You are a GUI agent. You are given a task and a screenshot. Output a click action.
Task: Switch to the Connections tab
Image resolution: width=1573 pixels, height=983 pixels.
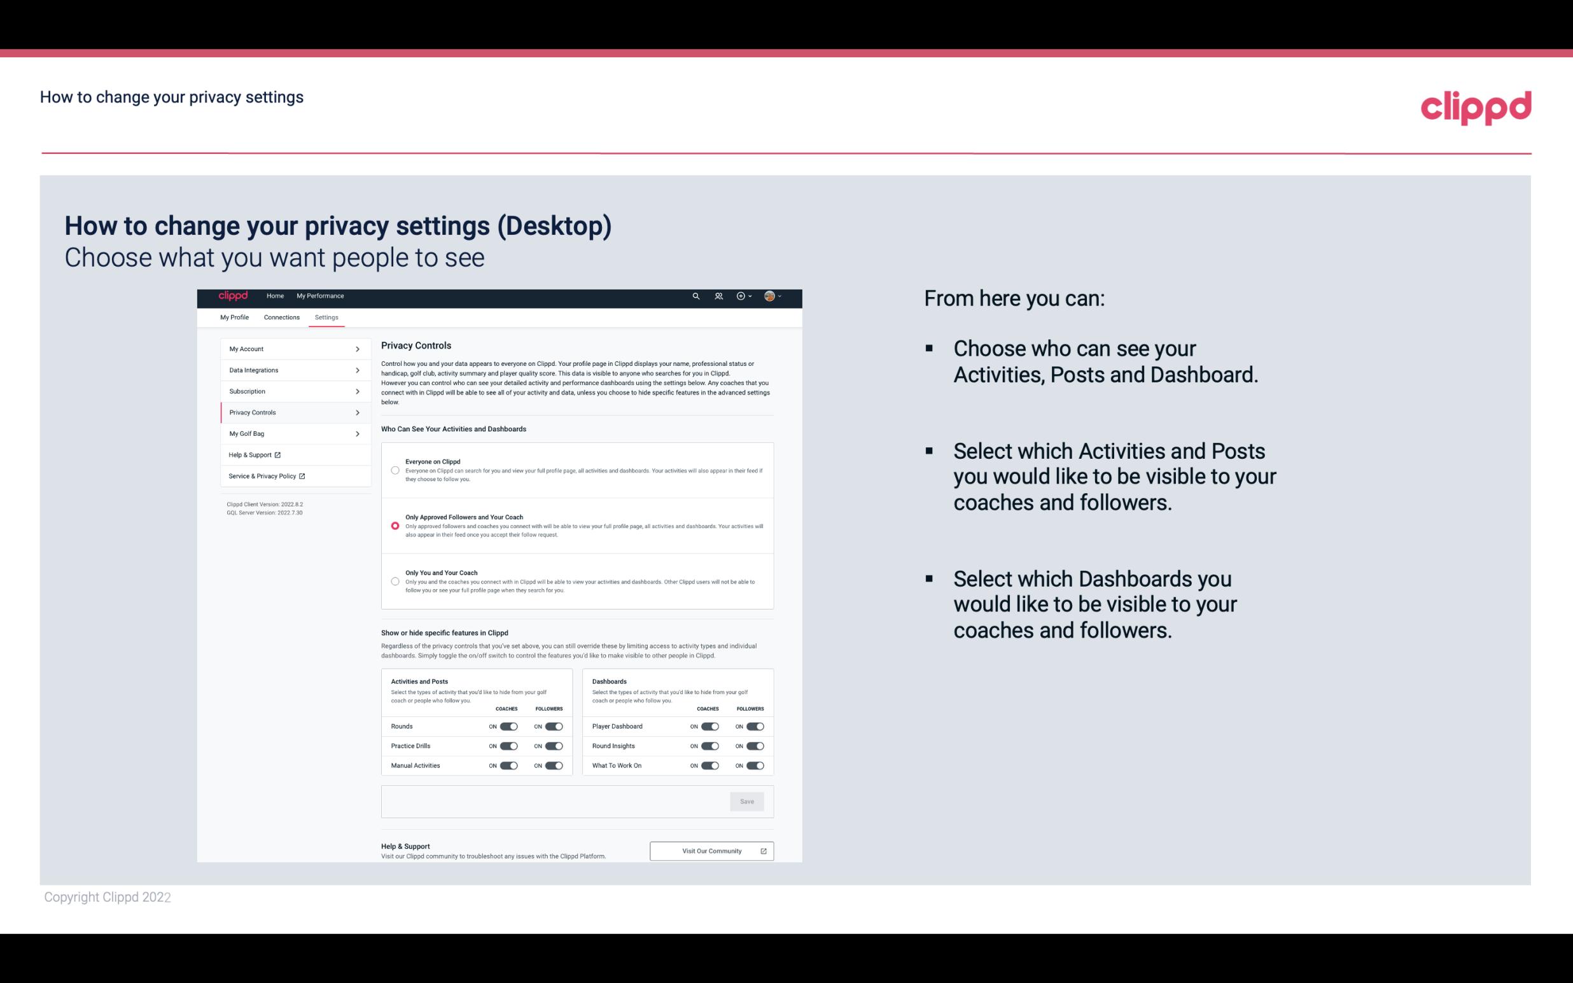coord(281,317)
